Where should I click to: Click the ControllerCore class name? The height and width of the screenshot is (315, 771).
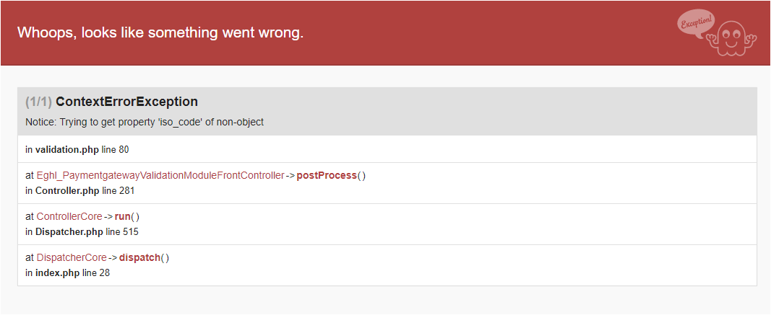[69, 217]
